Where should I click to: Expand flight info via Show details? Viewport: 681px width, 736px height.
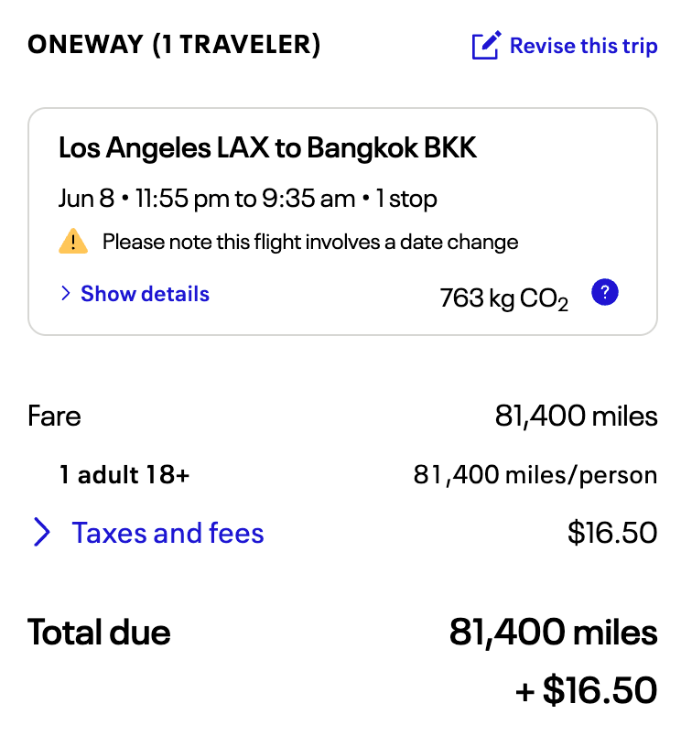[145, 294]
